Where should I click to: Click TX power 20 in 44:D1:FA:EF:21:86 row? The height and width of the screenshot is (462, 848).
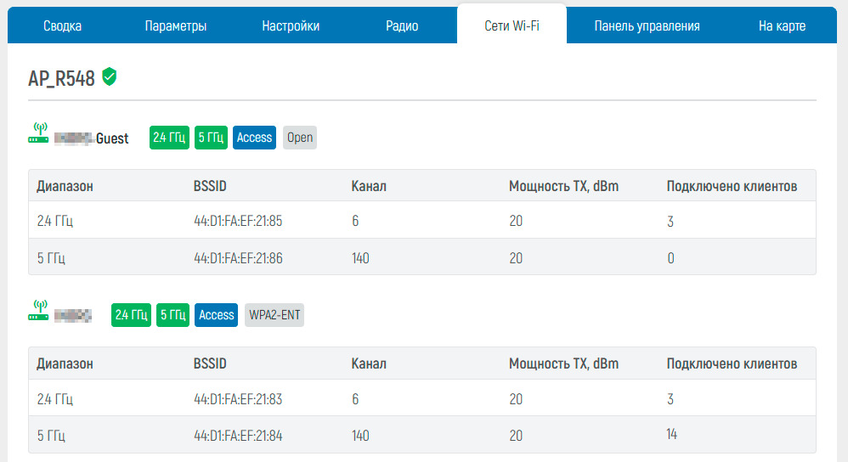point(516,257)
